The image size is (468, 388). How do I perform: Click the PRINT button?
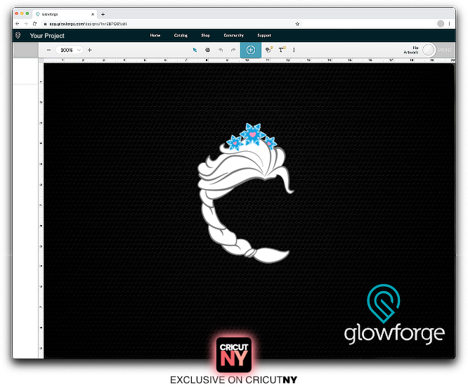point(445,50)
